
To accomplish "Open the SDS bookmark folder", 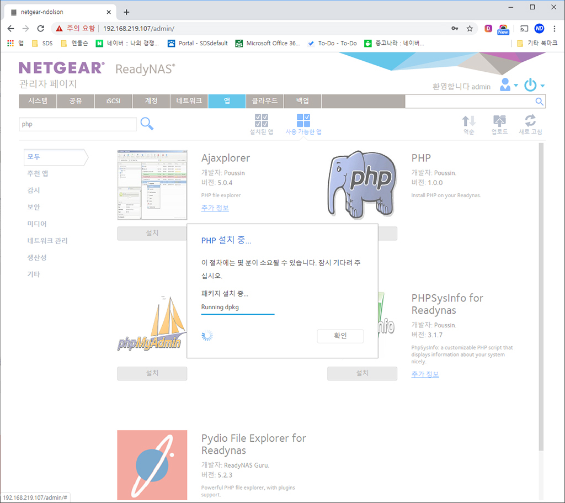I will pyautogui.click(x=42, y=43).
